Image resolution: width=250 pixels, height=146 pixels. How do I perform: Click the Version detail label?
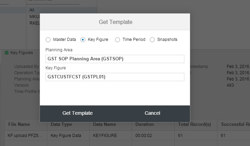tap(22, 85)
